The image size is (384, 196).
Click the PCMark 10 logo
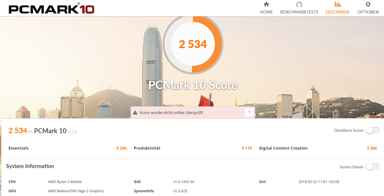tap(51, 8)
